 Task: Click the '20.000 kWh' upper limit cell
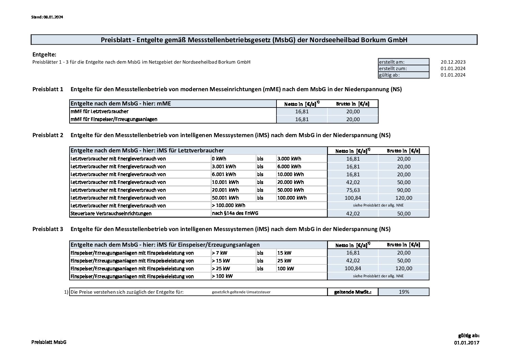click(x=302, y=182)
